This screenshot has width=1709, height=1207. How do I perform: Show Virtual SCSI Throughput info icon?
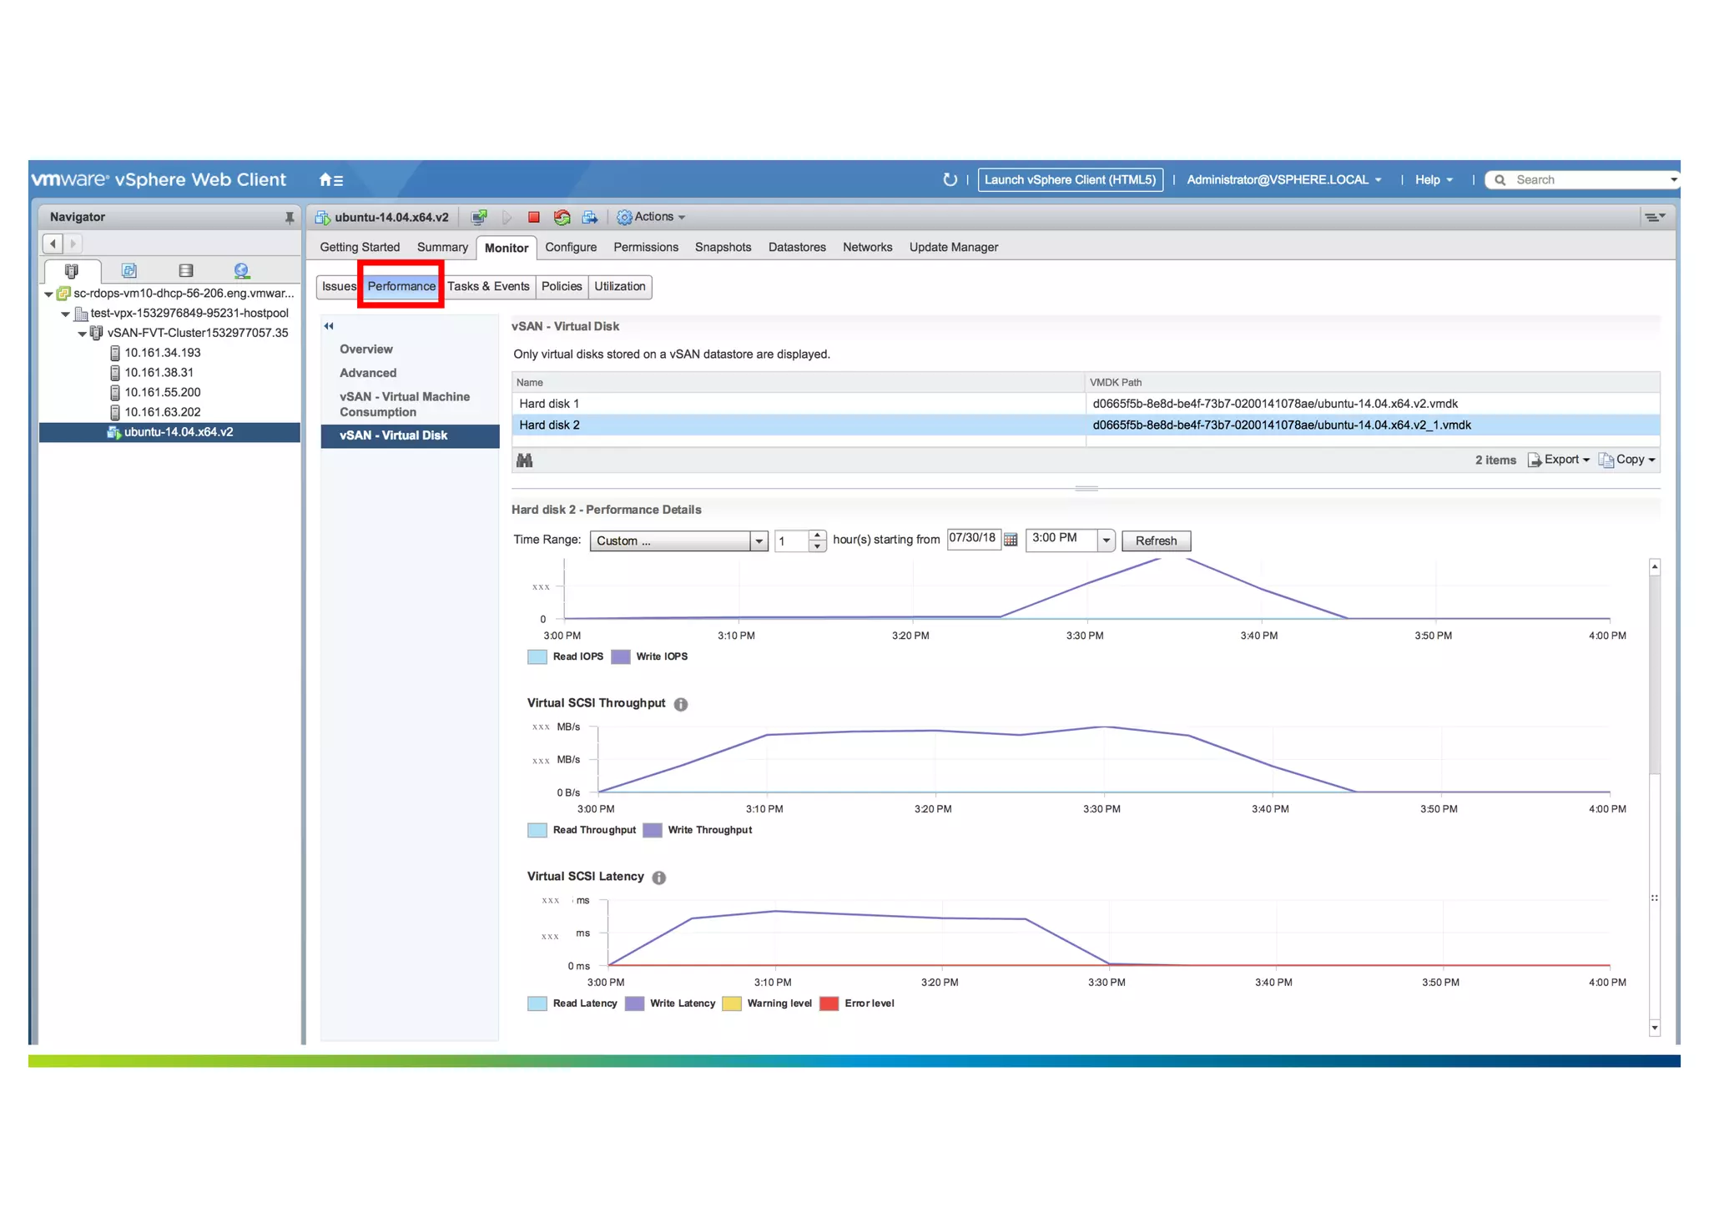tap(681, 705)
